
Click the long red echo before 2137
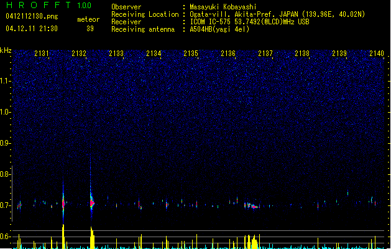[x=254, y=207]
